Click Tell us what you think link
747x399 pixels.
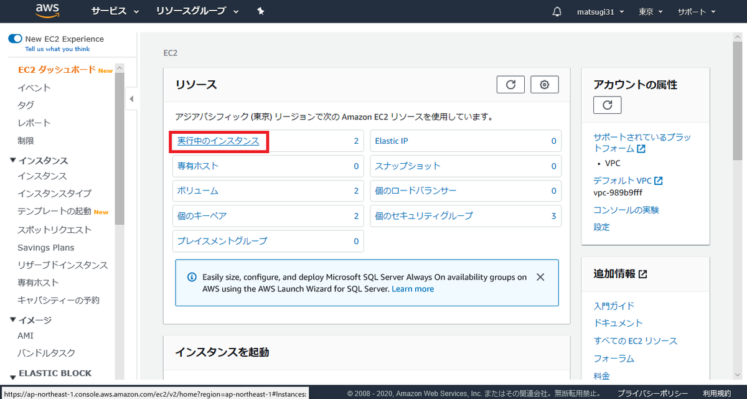57,49
